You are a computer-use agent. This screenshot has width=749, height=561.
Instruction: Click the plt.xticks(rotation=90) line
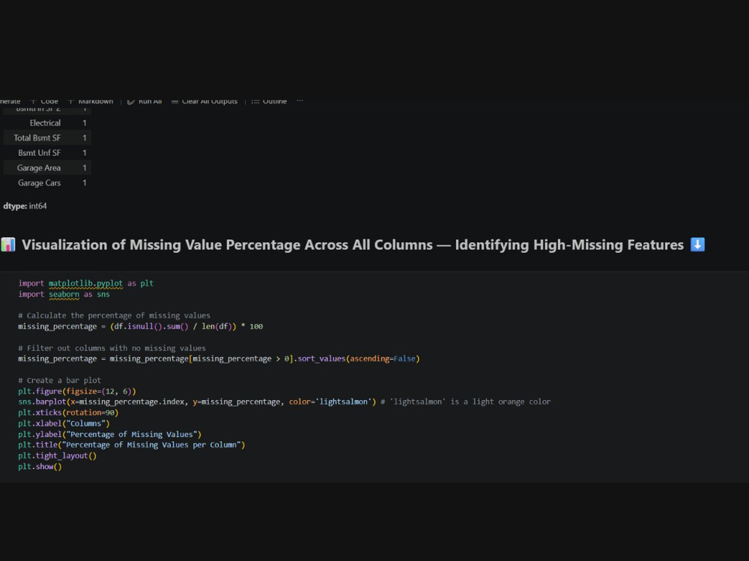coord(68,413)
